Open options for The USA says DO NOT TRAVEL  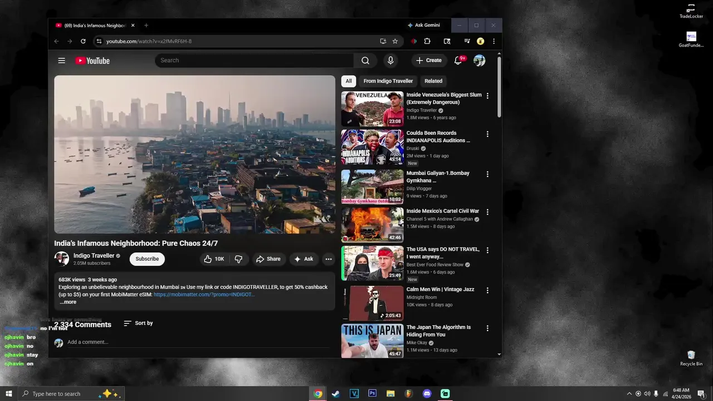pos(487,250)
